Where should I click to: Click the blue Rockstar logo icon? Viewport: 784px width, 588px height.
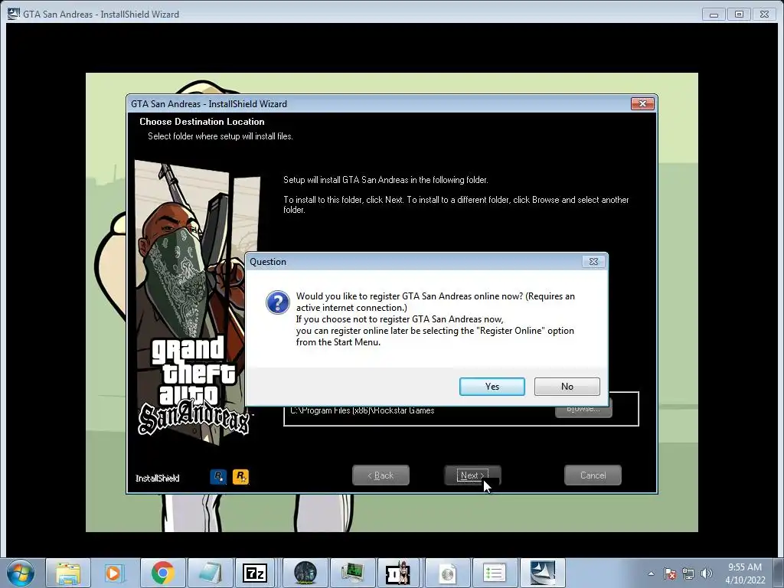[x=218, y=476]
